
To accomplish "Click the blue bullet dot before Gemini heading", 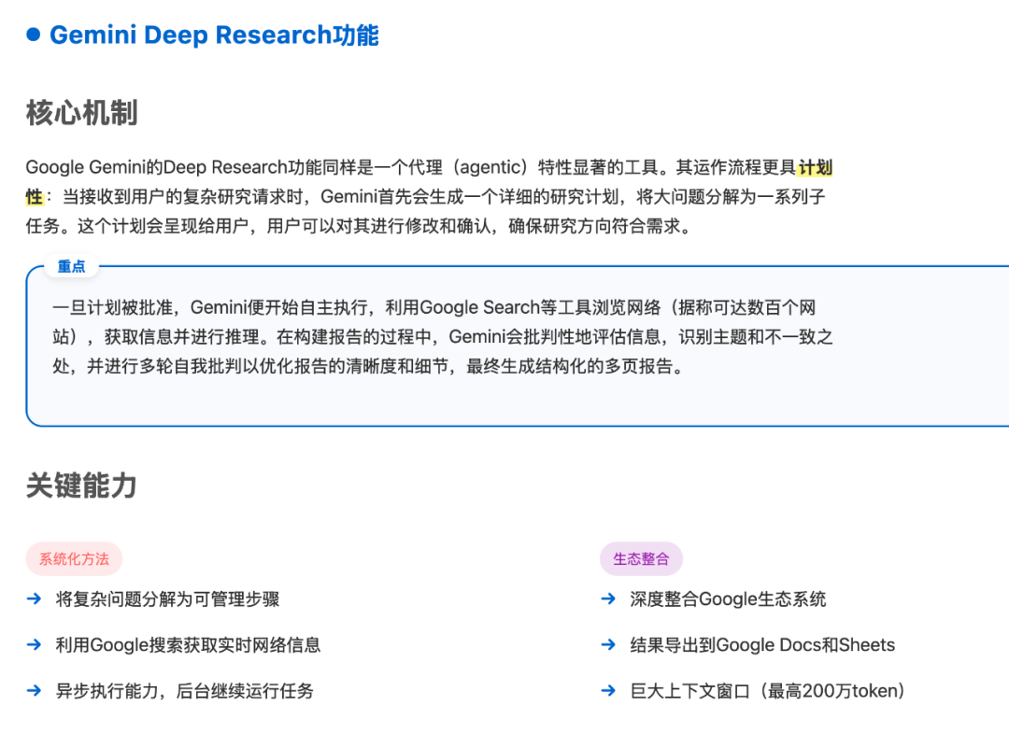I will (x=34, y=35).
